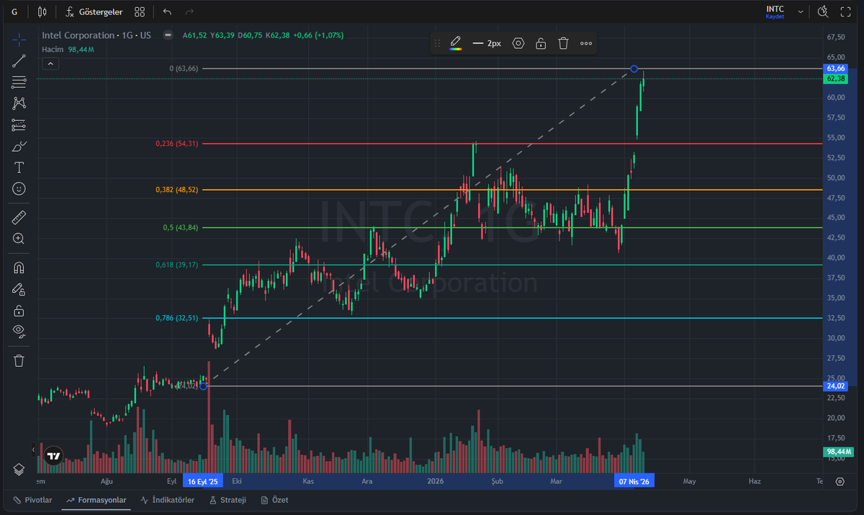Open the INTC layout name Kaydet button

point(775,12)
